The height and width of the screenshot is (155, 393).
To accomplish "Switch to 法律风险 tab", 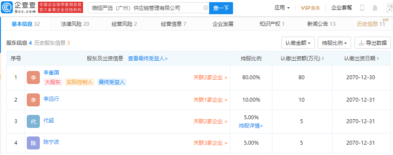I will [x=75, y=24].
